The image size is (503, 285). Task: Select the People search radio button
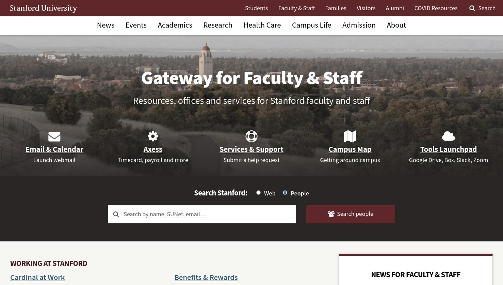(x=285, y=193)
